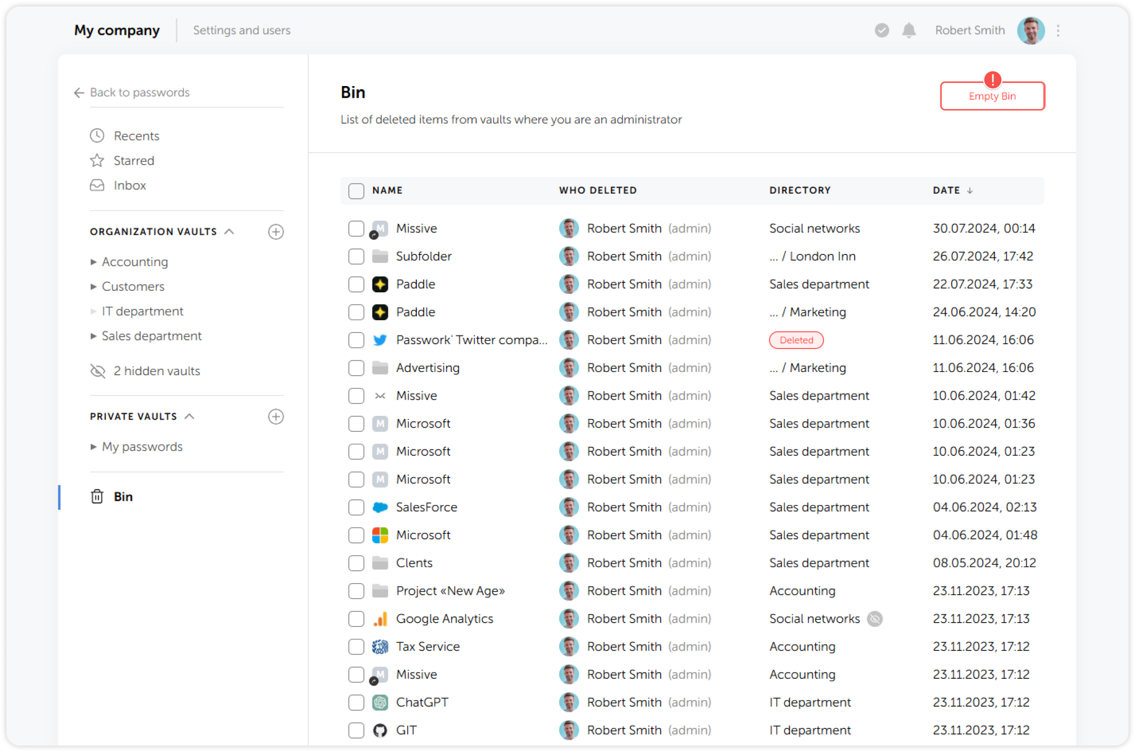This screenshot has height=752, width=1135.
Task: Click the hidden vault eye icon beside Social networks
Action: click(875, 618)
